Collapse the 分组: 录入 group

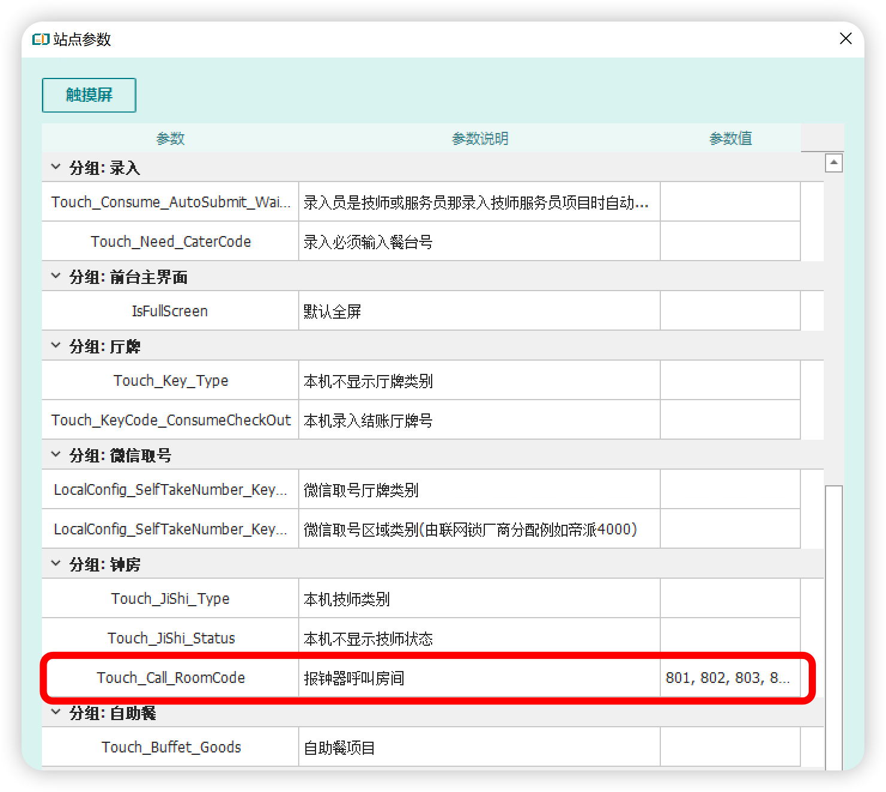(56, 167)
